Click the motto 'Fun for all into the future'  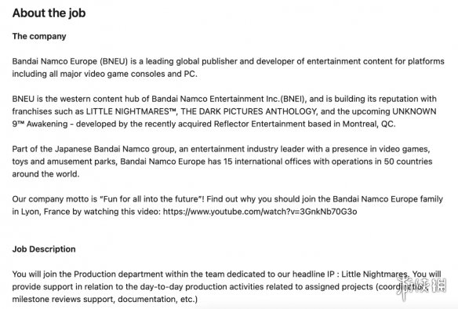[x=151, y=199]
